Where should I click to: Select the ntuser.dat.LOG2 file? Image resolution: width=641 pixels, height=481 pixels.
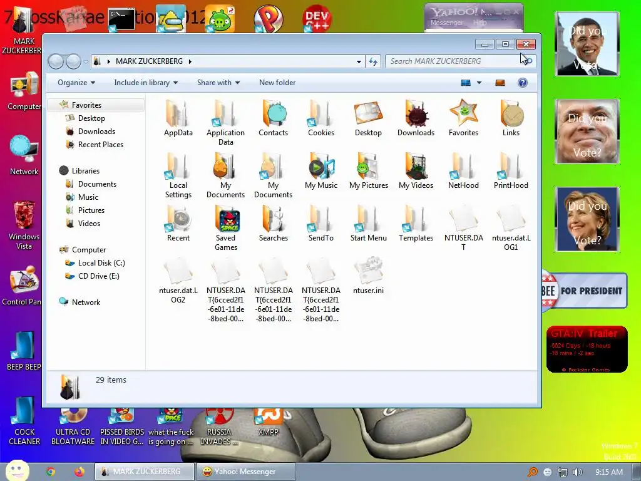(178, 281)
